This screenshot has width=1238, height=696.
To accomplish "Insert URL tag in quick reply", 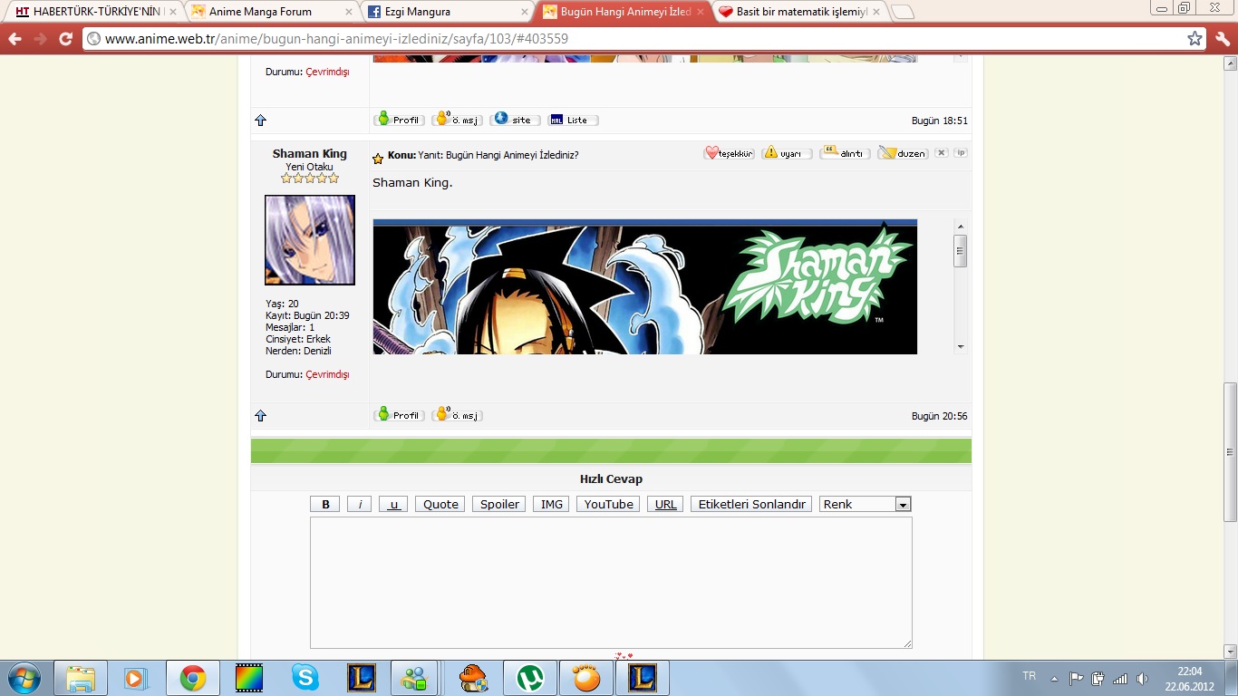I will click(x=665, y=504).
